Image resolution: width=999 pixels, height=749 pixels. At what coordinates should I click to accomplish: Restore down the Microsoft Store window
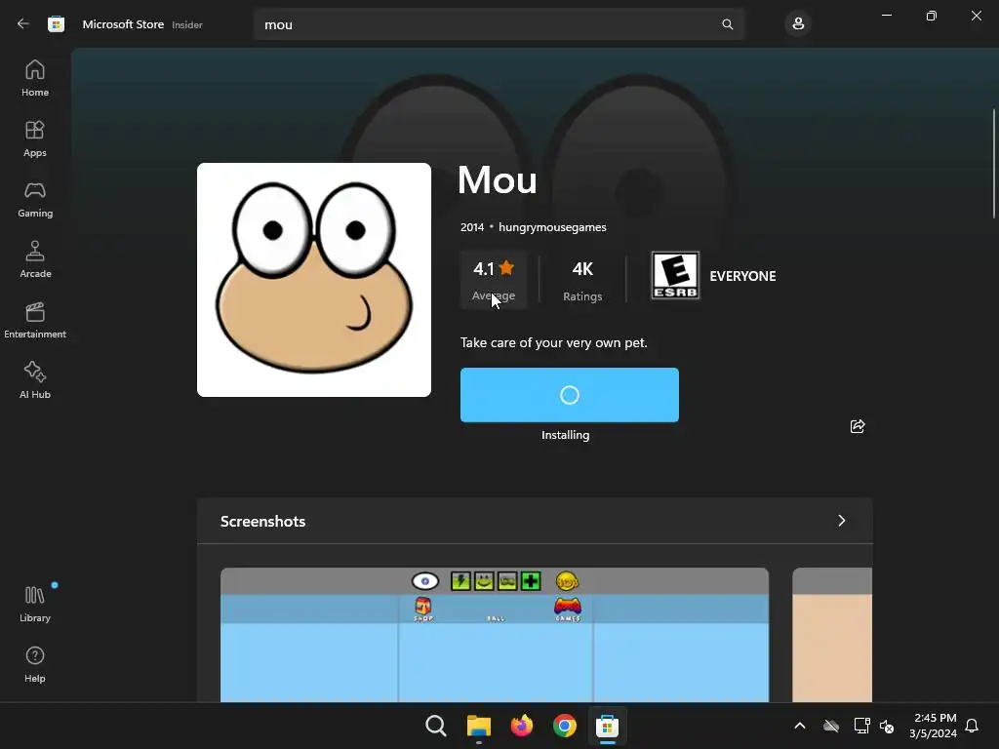tap(932, 16)
